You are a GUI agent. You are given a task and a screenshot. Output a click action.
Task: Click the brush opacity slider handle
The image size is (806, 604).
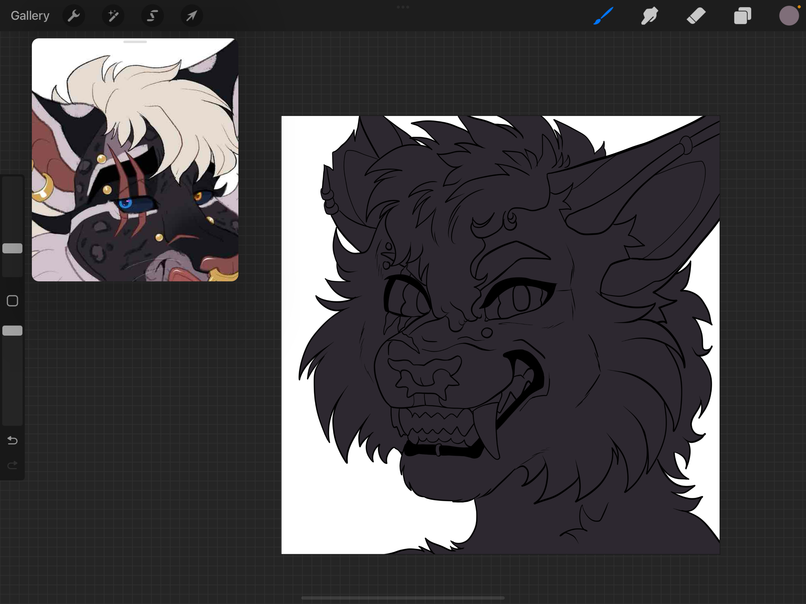point(12,331)
